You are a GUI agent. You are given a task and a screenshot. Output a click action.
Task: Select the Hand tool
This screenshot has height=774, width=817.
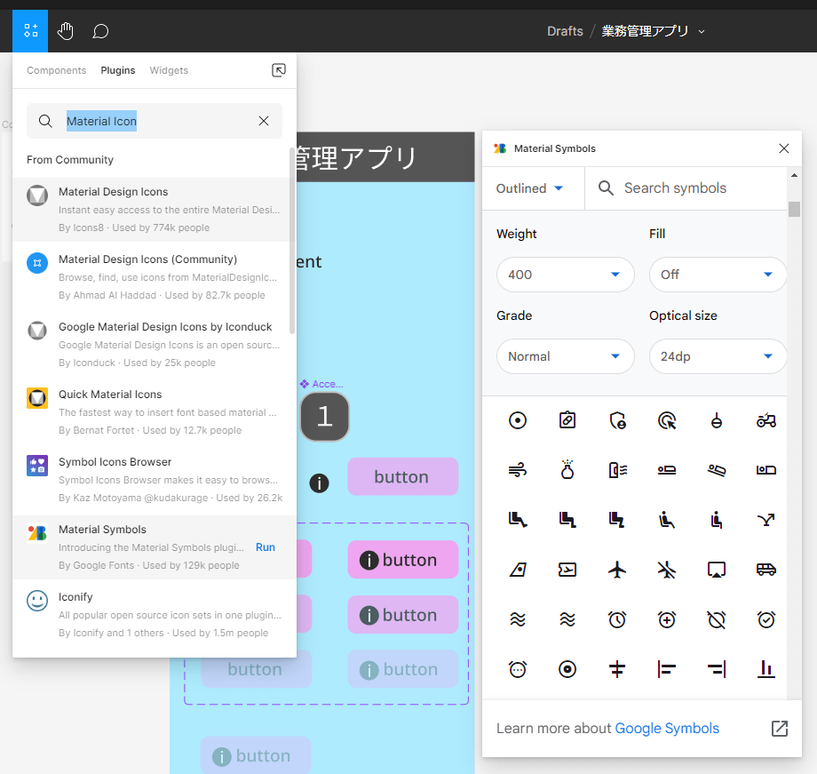(x=66, y=31)
